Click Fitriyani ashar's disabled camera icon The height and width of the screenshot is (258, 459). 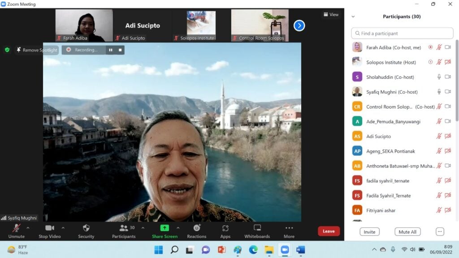point(448,210)
